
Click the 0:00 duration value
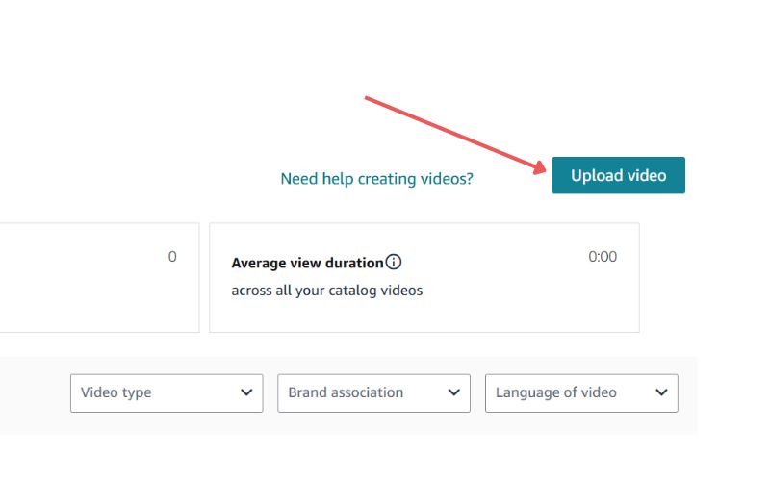click(x=603, y=257)
